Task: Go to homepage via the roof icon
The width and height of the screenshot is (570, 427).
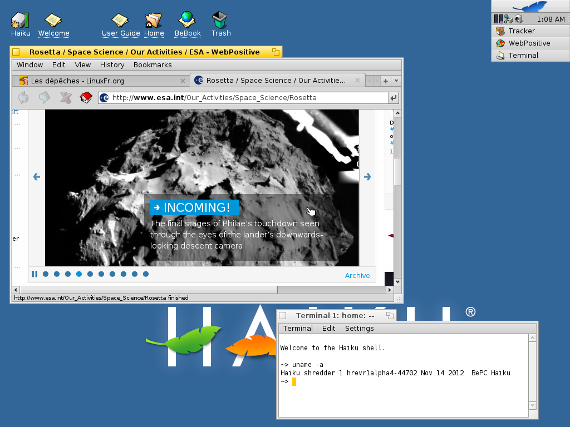Action: (x=86, y=97)
